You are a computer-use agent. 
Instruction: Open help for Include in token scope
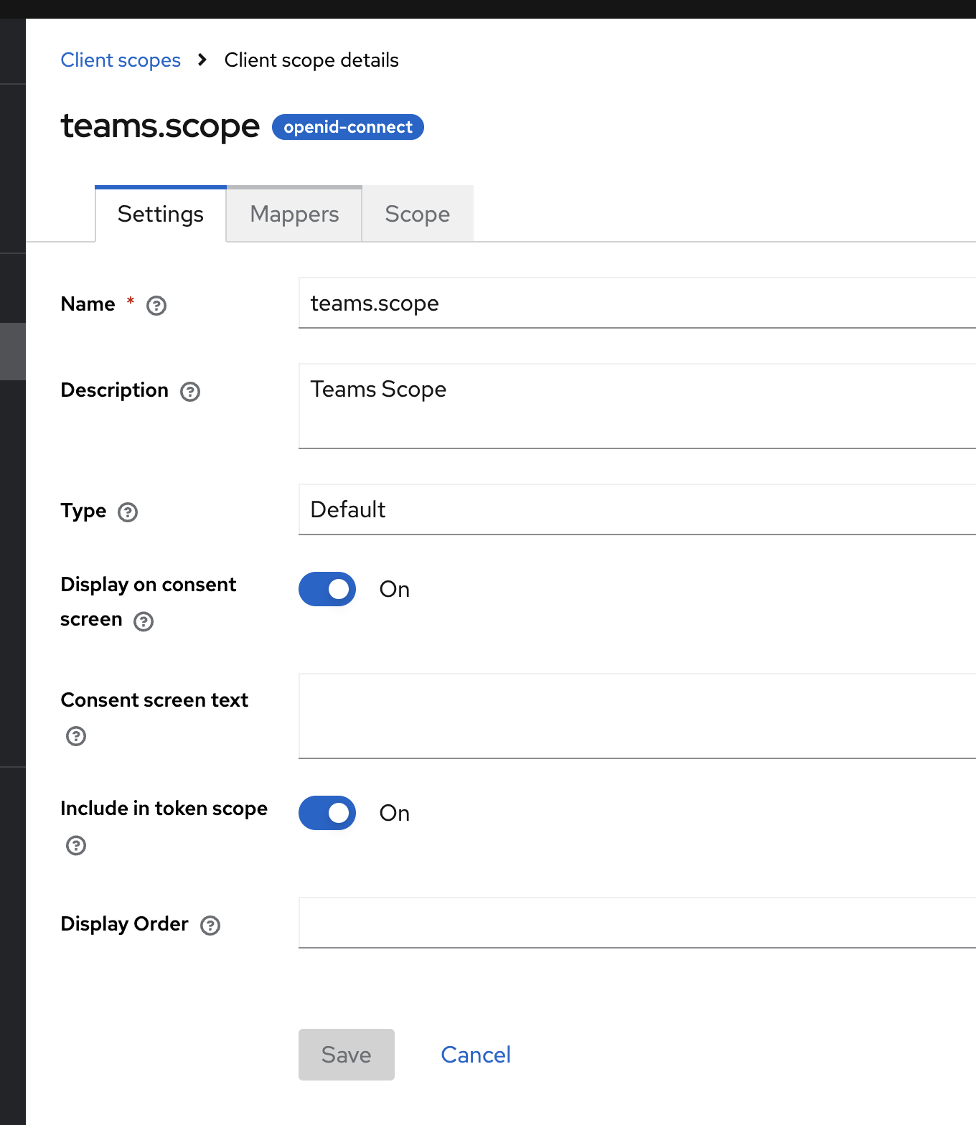coord(76,845)
